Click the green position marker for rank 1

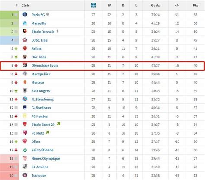(x=10, y=15)
